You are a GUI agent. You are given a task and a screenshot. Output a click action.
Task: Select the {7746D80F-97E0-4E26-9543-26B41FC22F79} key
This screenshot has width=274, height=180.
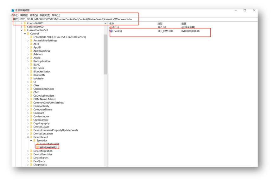click(60, 37)
